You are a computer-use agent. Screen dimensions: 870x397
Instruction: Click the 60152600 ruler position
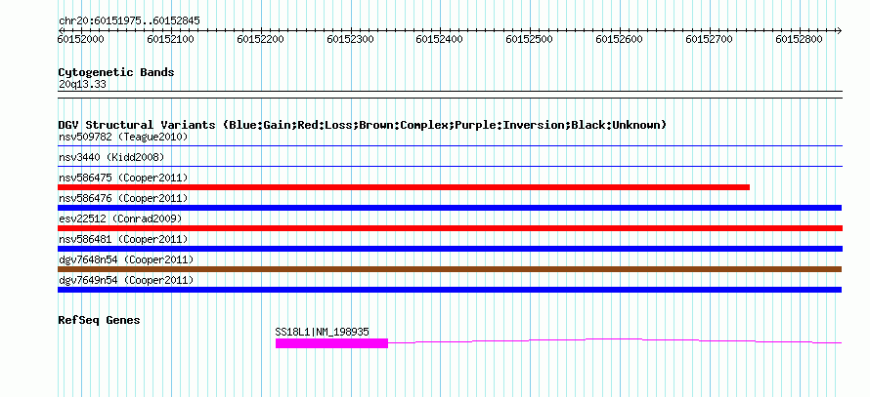pos(619,39)
